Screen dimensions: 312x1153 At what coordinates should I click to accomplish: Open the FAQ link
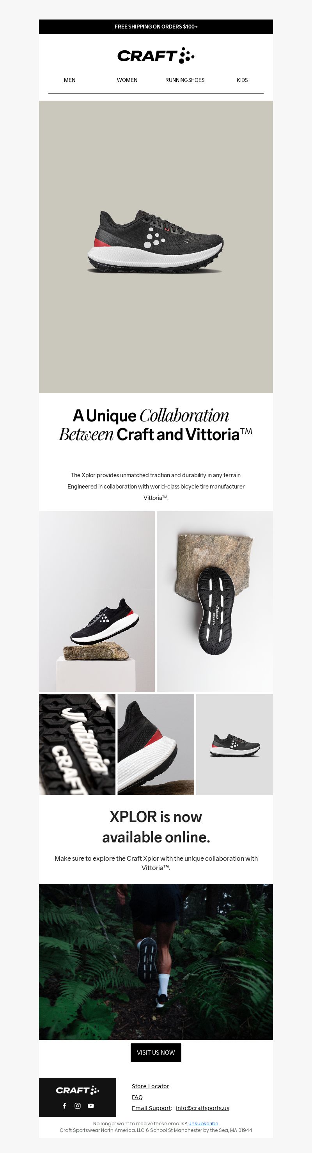pyautogui.click(x=137, y=1097)
